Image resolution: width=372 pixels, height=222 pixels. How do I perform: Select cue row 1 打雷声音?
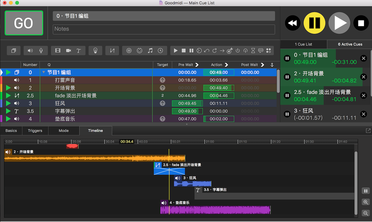[138, 80]
